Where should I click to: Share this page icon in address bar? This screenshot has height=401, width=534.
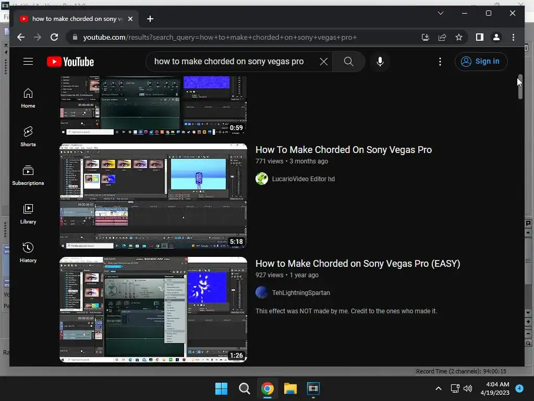(442, 37)
